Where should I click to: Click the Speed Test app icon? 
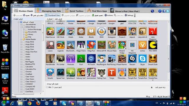point(61,72)
